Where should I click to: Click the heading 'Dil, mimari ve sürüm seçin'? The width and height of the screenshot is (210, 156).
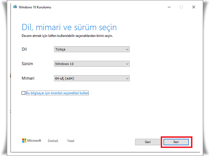[x=69, y=27]
